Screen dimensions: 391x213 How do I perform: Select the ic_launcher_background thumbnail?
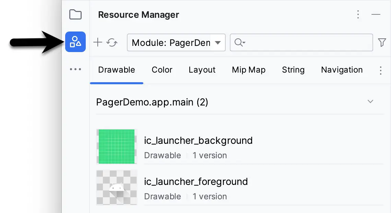[x=117, y=146]
